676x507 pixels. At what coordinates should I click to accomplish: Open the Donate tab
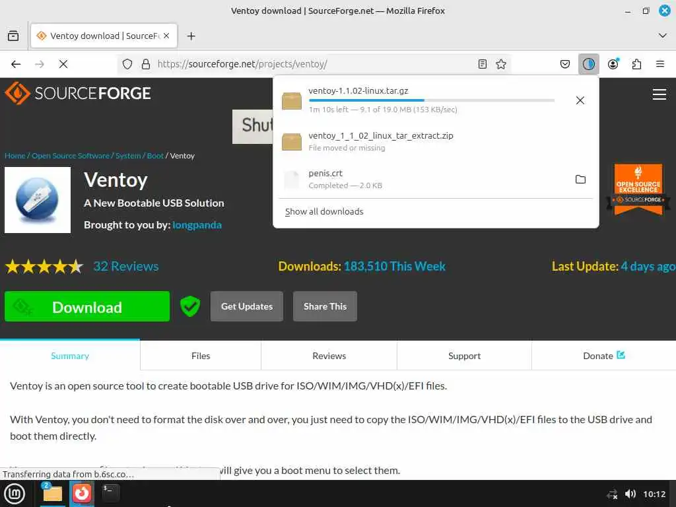pyautogui.click(x=603, y=356)
